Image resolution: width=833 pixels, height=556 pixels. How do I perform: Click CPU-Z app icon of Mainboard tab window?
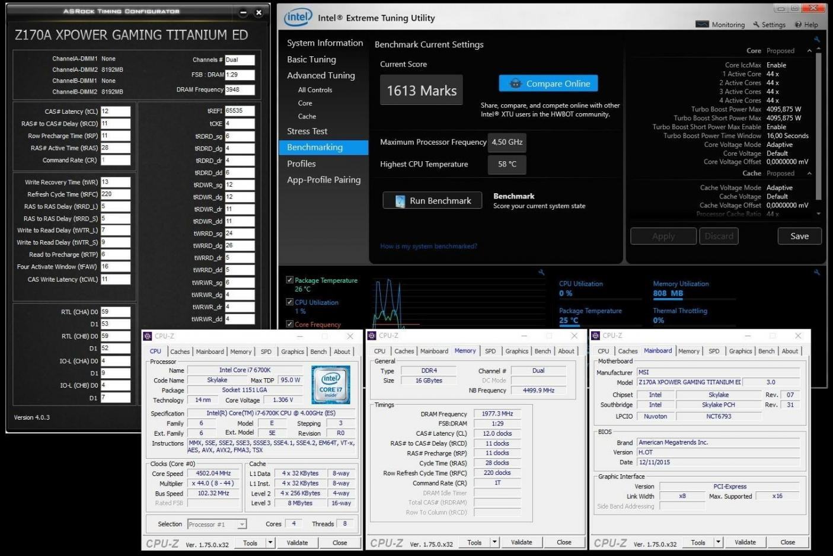(596, 335)
